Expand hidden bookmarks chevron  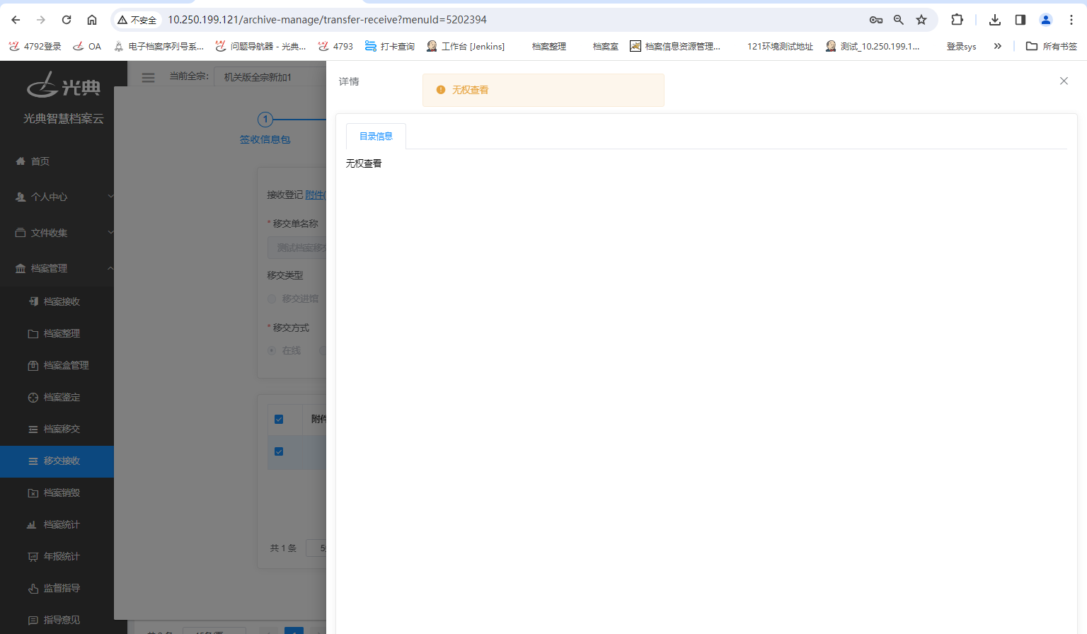[x=998, y=46]
